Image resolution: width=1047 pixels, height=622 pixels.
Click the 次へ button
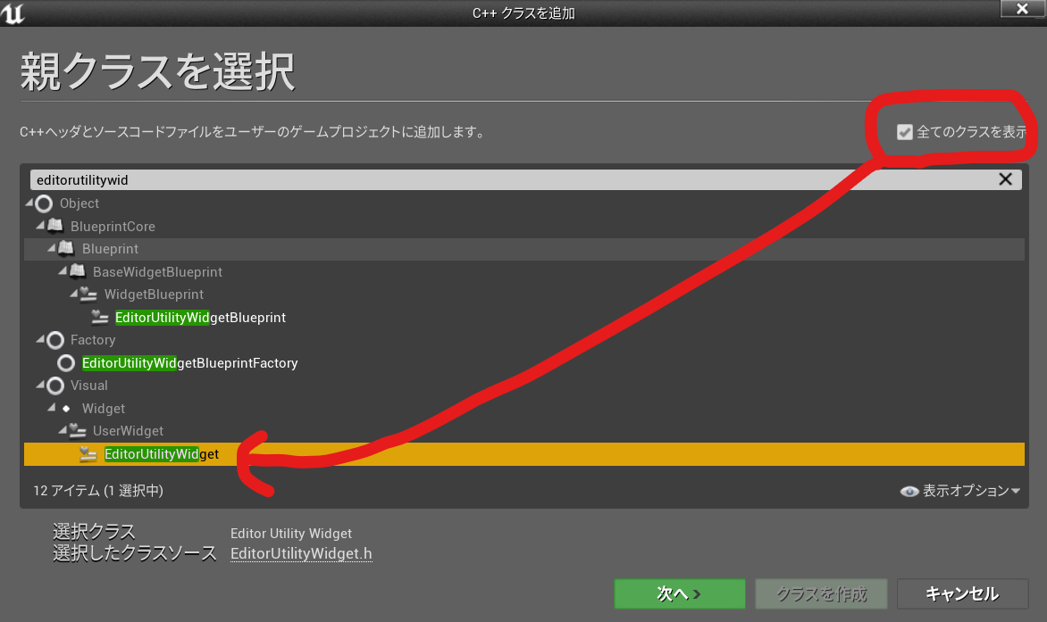point(679,593)
